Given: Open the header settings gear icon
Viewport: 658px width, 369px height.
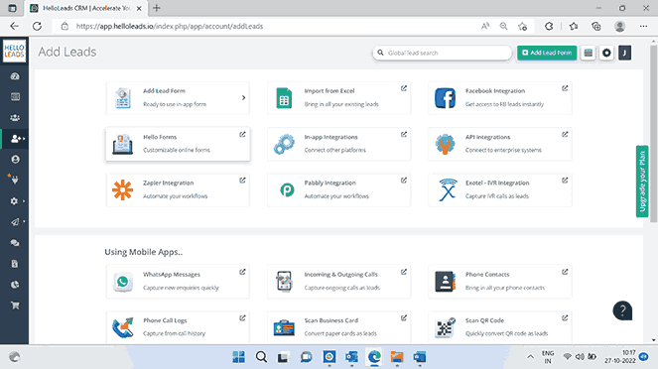Looking at the screenshot, I should 606,53.
